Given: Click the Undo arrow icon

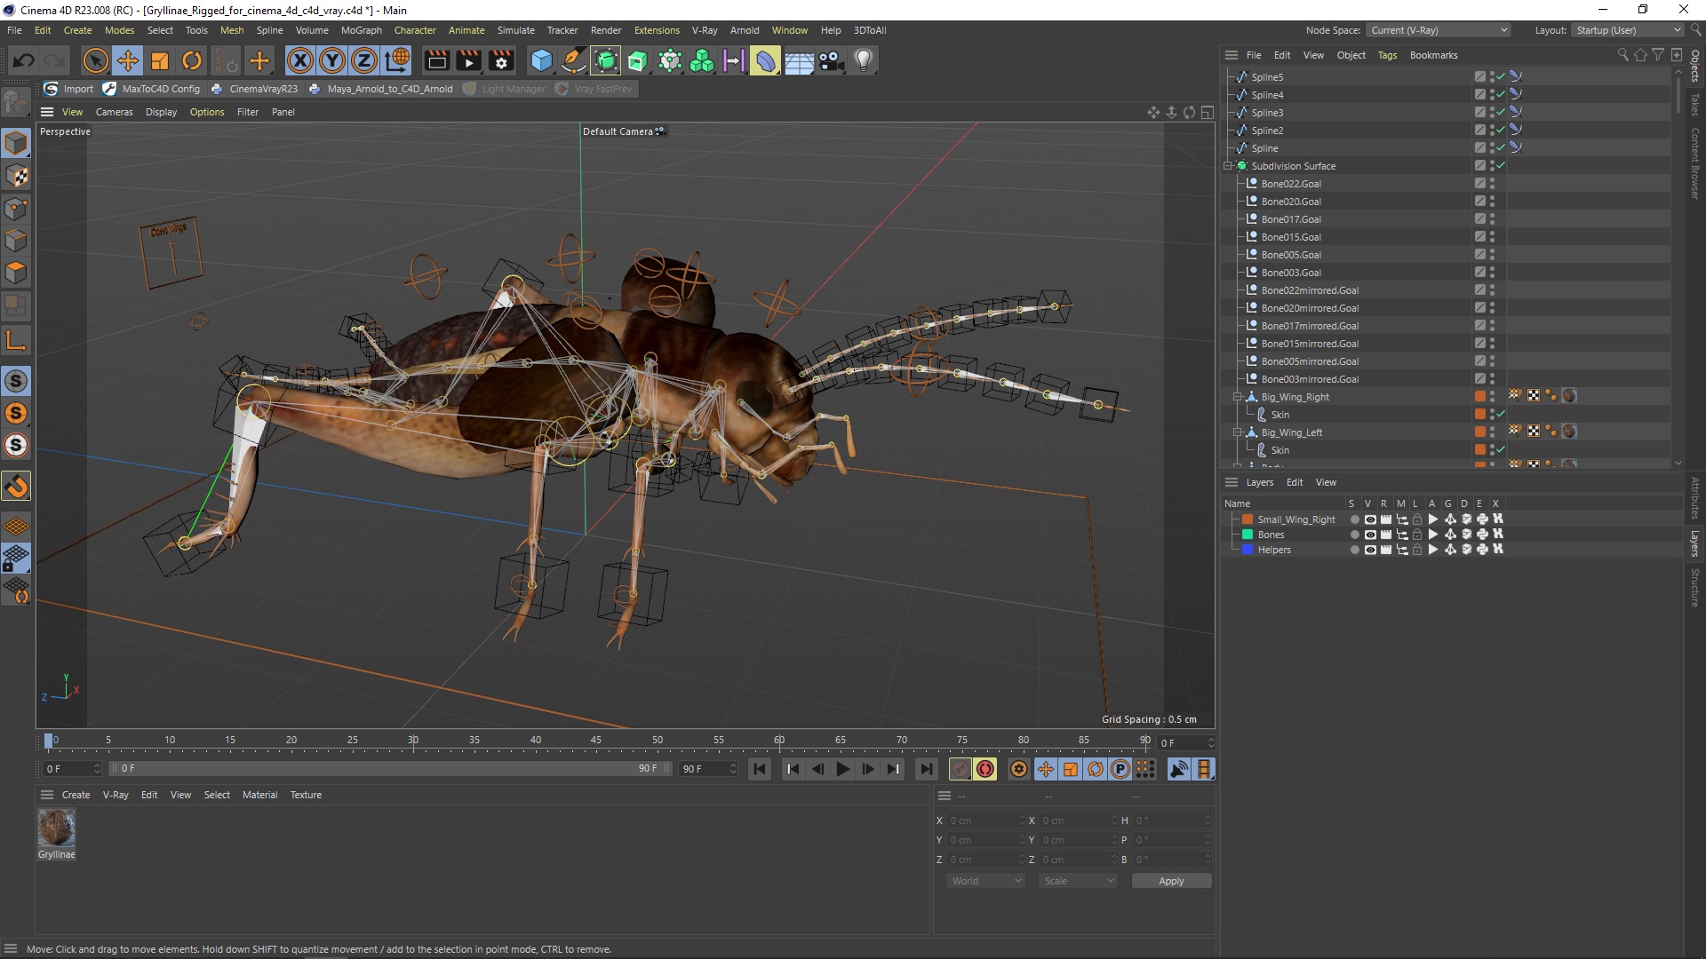Looking at the screenshot, I should click(24, 60).
